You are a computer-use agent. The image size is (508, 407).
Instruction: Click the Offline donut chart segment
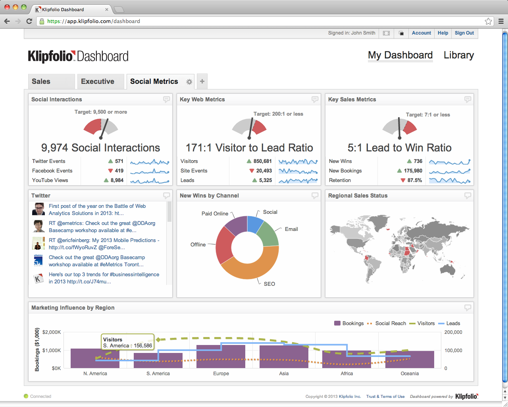pos(225,245)
